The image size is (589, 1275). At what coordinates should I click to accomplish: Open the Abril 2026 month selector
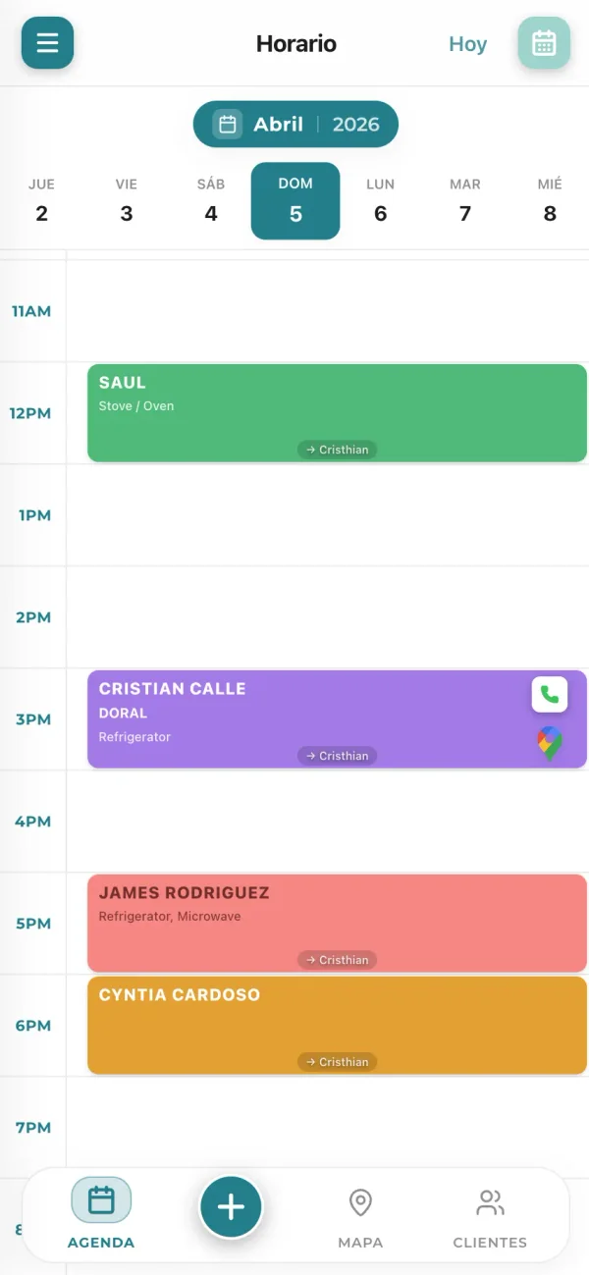294,124
